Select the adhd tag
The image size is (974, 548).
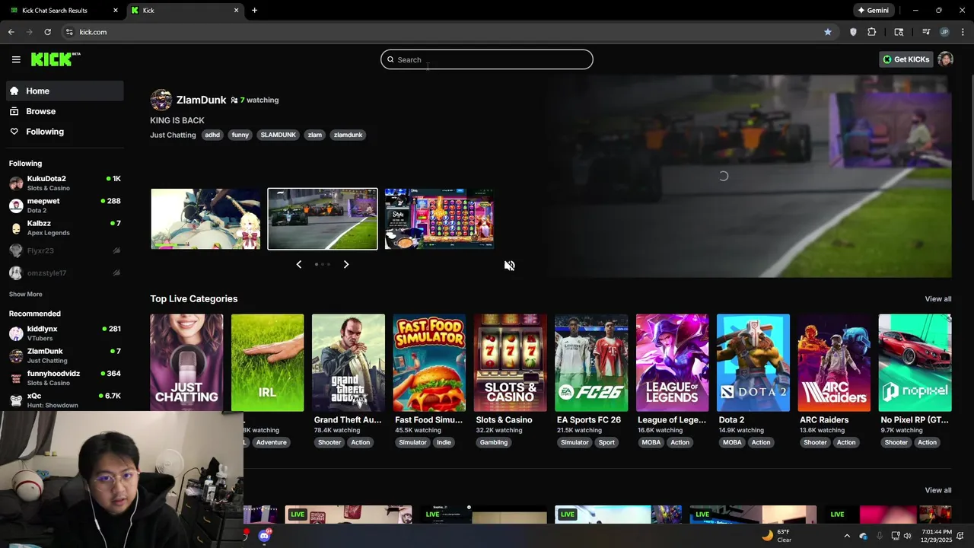pyautogui.click(x=212, y=135)
